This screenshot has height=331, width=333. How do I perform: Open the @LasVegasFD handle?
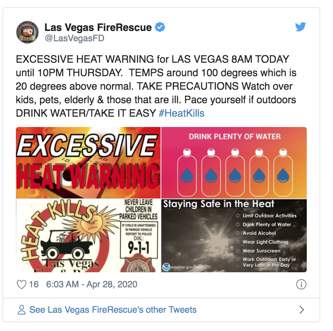74,38
